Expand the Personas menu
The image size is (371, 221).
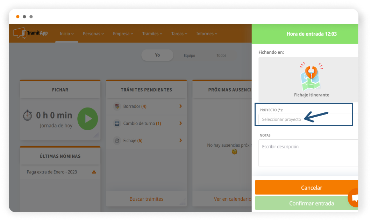coord(93,34)
